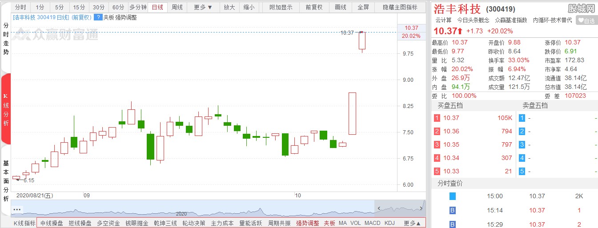This screenshot has width=598, height=228.
Task: Toggle the 短线操盘 indicator
Action: [80, 223]
